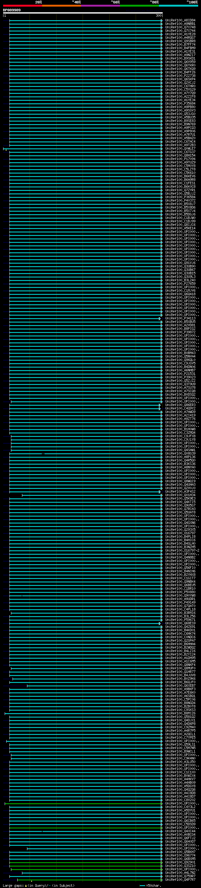Select the UniRef100_P49149 label
The height and width of the screenshot is (888, 201).
[180, 603]
